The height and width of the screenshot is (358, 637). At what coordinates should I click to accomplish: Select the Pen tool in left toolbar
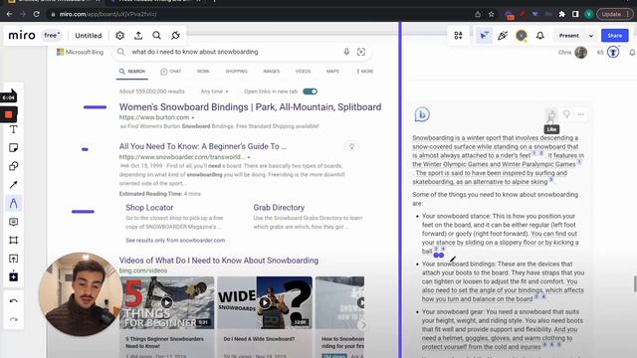tap(13, 203)
